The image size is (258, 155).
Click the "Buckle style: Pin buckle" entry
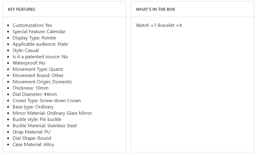[x=37, y=119]
